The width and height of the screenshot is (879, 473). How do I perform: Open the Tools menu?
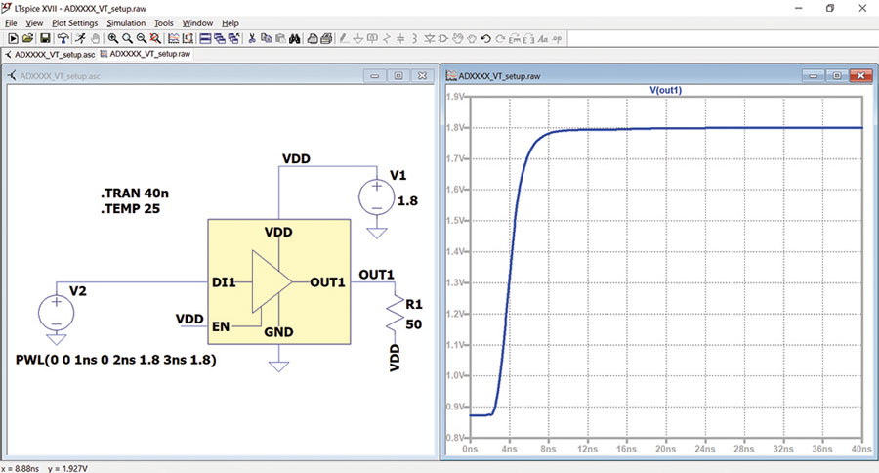[x=164, y=23]
